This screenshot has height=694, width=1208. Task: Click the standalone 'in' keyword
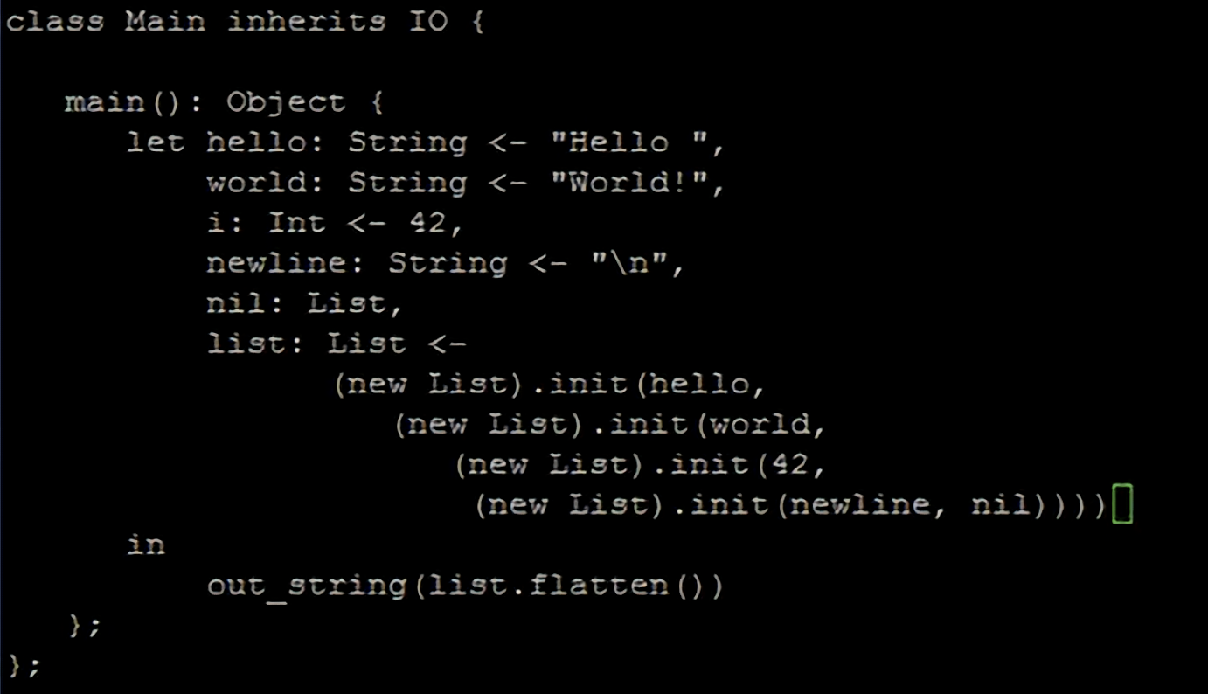tap(146, 545)
